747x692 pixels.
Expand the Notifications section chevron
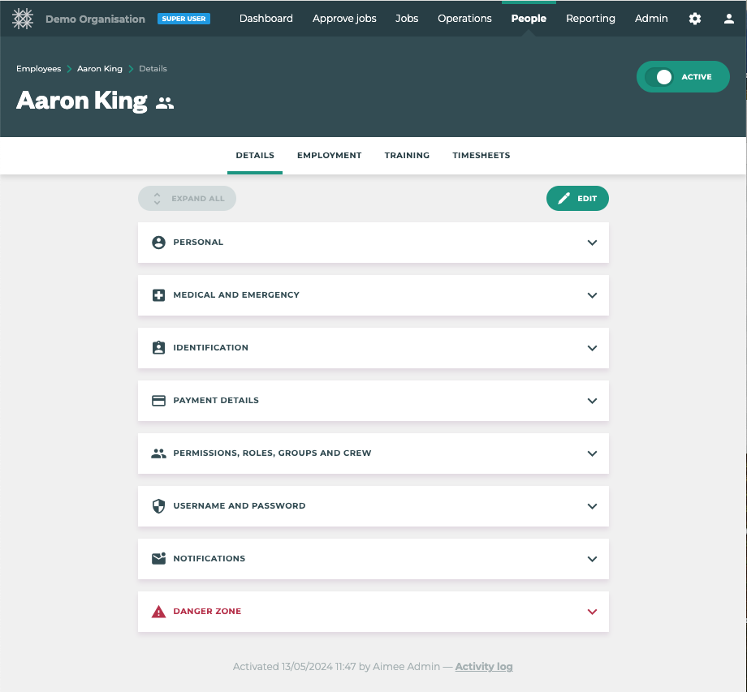592,559
